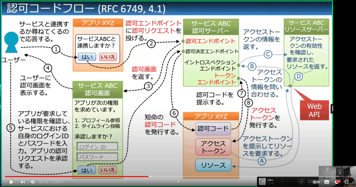Screen dimensions: 356x187
Task: Click the red Web API callout
Action: click(315, 111)
